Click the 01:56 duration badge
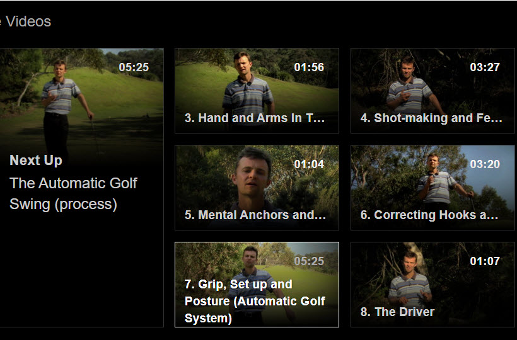The height and width of the screenshot is (340, 517). pyautogui.click(x=309, y=67)
